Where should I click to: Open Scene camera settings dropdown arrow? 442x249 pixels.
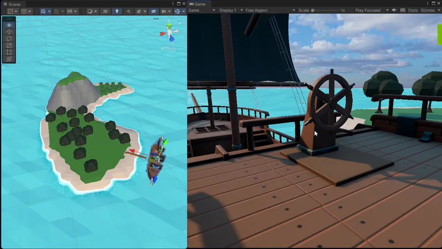pyautogui.click(x=170, y=11)
